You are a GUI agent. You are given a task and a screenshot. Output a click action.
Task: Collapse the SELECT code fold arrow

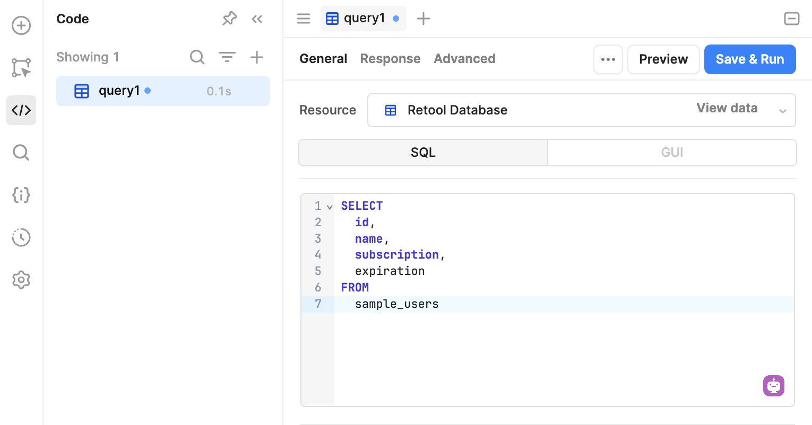point(330,207)
